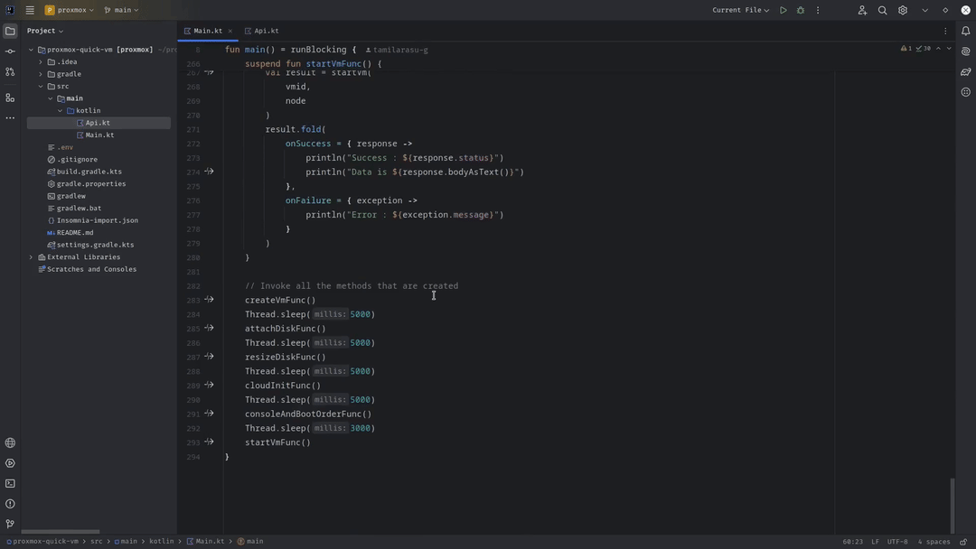976x549 pixels.
Task: Open line and column 60:23 indicator
Action: pyautogui.click(x=853, y=542)
